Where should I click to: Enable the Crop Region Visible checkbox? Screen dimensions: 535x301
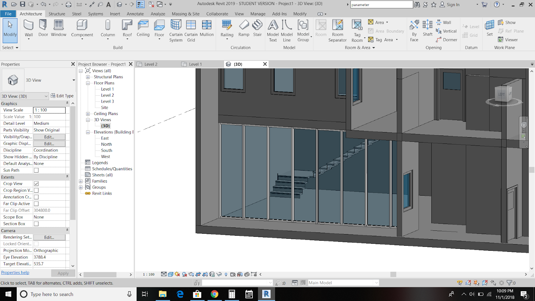(x=36, y=190)
